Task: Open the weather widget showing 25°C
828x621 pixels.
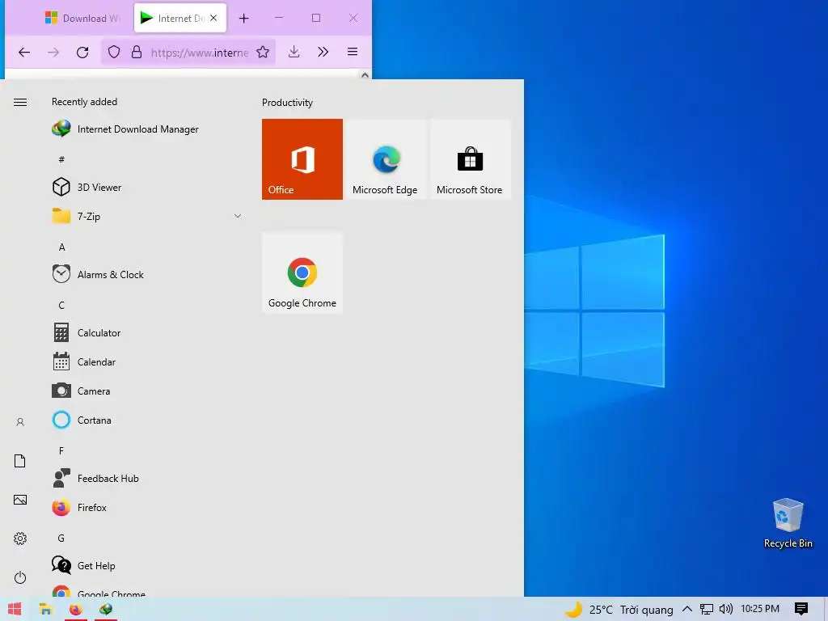Action: point(619,610)
